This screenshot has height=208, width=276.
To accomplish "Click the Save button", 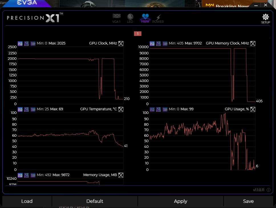I will pyautogui.click(x=248, y=201).
